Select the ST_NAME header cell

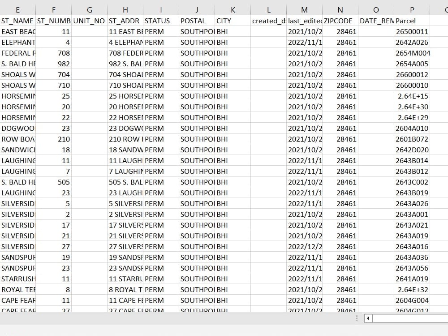pyautogui.click(x=17, y=21)
